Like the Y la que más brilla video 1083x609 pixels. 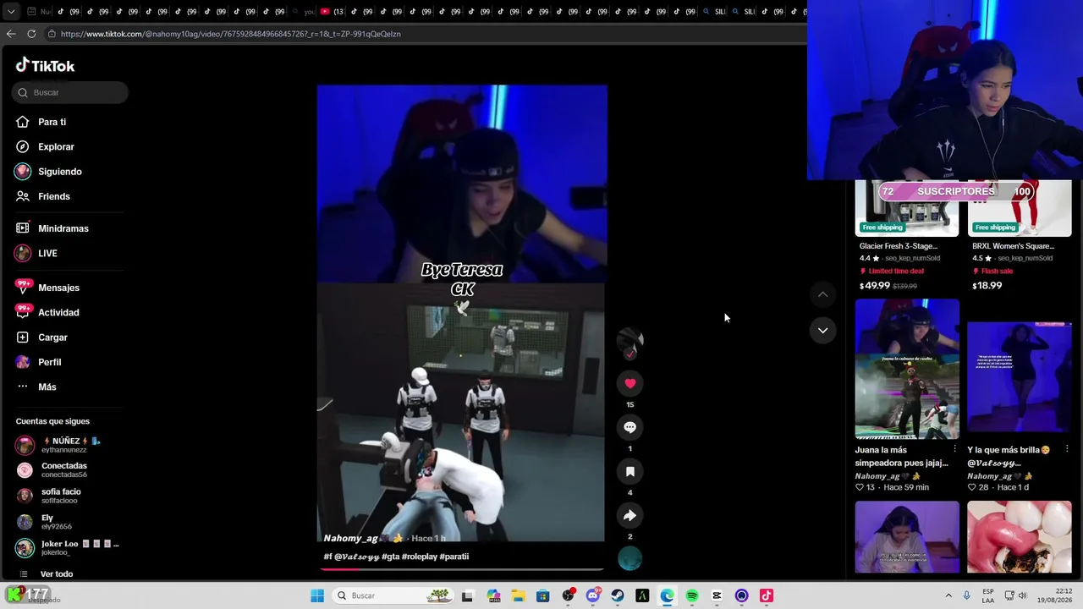[x=972, y=487]
